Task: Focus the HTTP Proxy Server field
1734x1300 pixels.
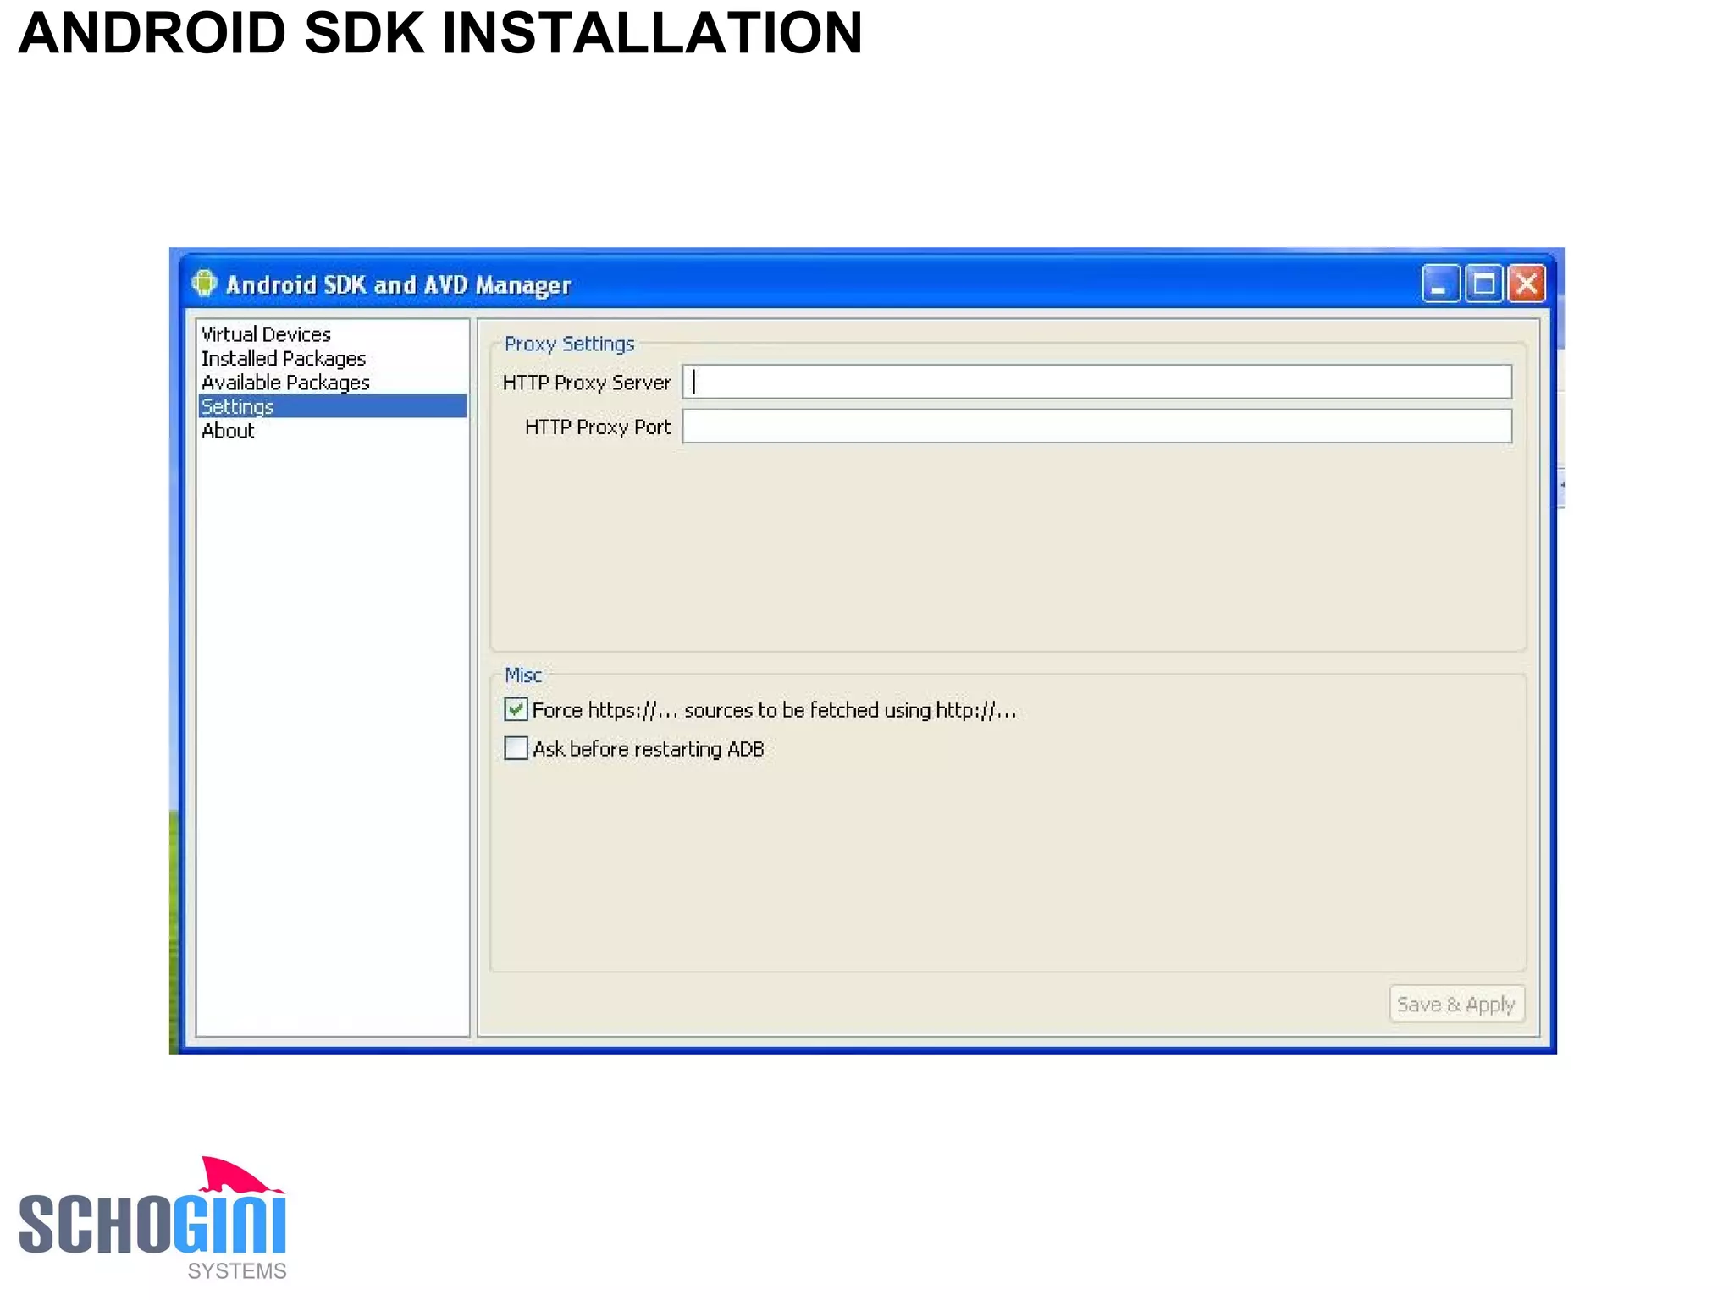Action: coord(1096,382)
